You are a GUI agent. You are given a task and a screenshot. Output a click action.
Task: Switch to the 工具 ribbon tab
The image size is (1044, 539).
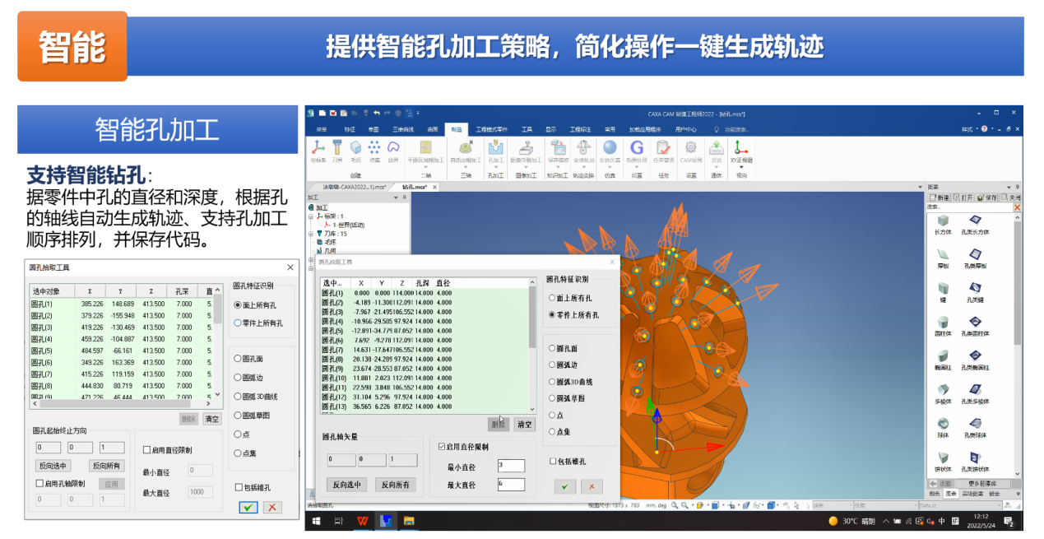coord(527,129)
